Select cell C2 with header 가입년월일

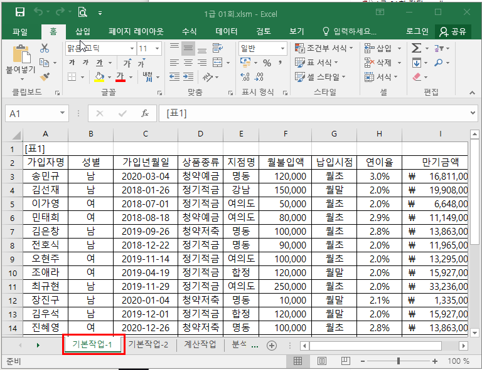[x=146, y=162]
